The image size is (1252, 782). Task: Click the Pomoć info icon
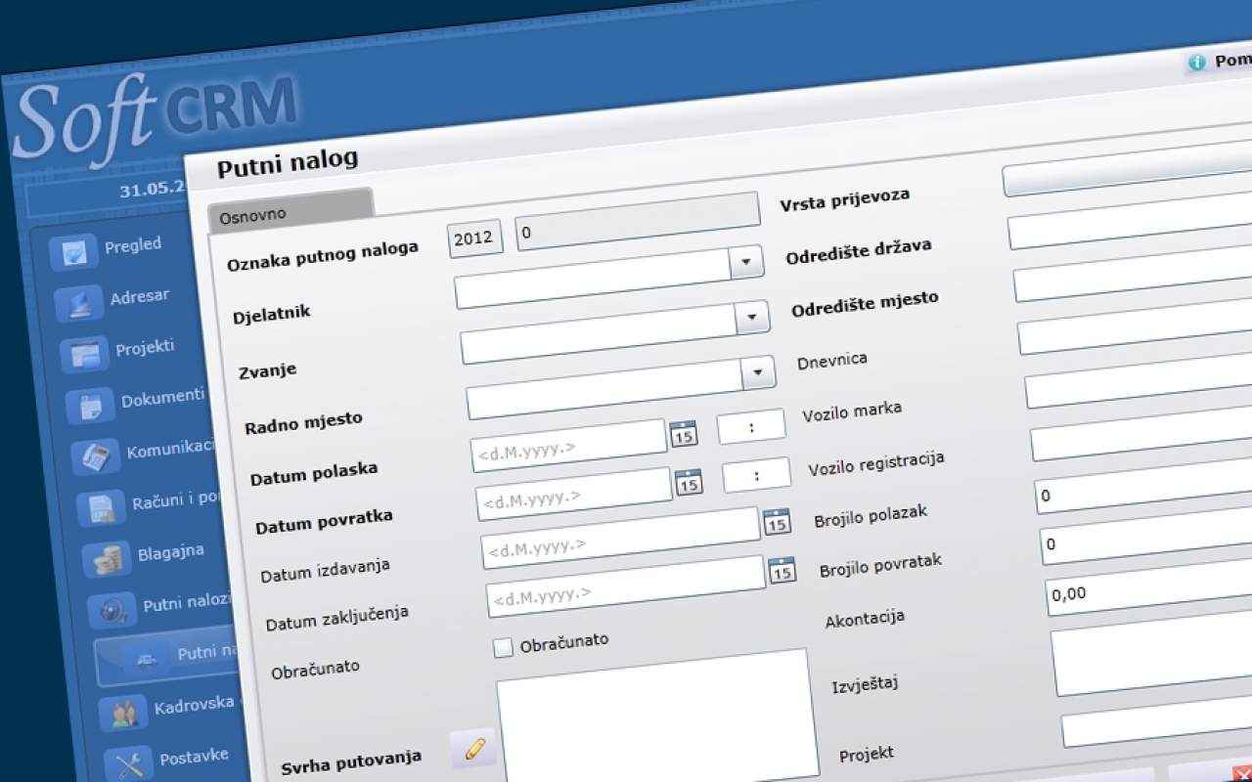1196,63
